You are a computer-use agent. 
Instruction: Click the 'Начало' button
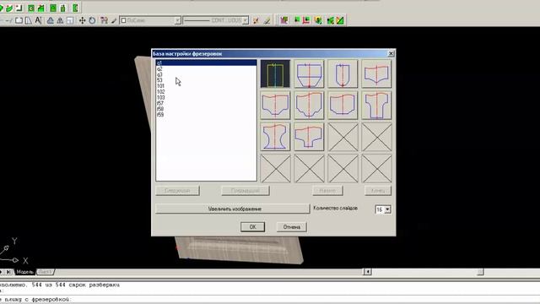pos(327,191)
